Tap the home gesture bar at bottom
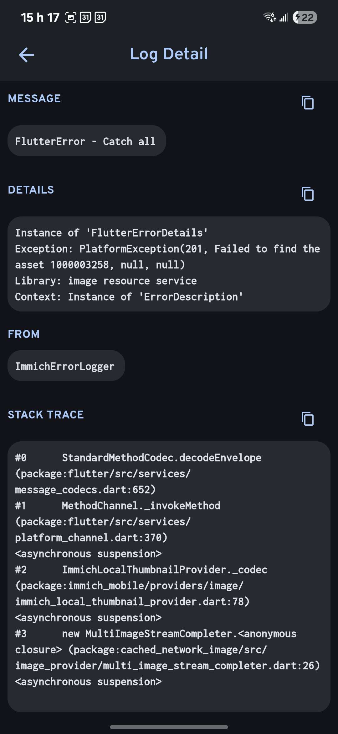The image size is (338, 734). 169,727
